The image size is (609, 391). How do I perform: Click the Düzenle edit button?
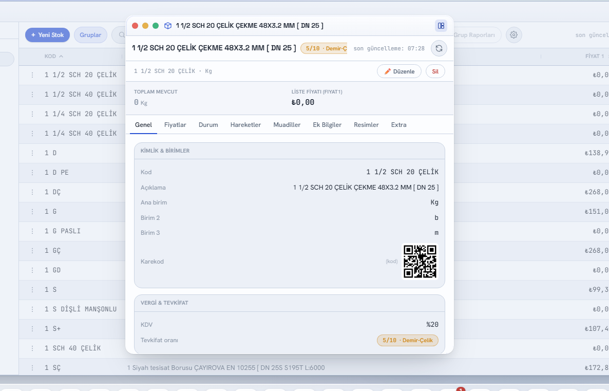(399, 71)
